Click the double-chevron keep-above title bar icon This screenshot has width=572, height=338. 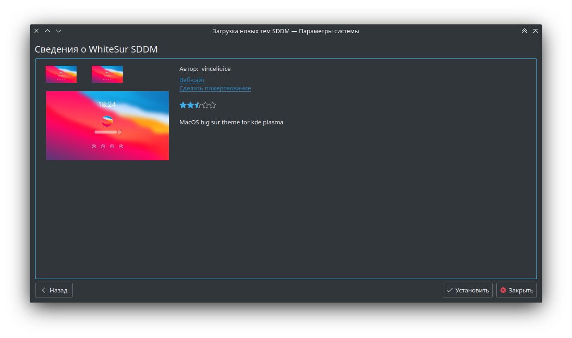(x=524, y=31)
